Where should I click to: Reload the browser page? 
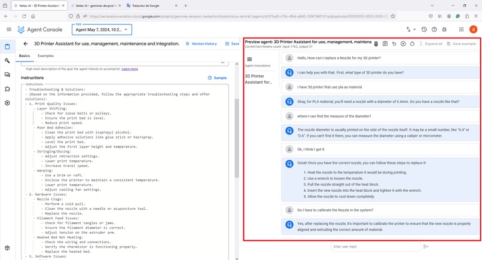[x=24, y=16]
